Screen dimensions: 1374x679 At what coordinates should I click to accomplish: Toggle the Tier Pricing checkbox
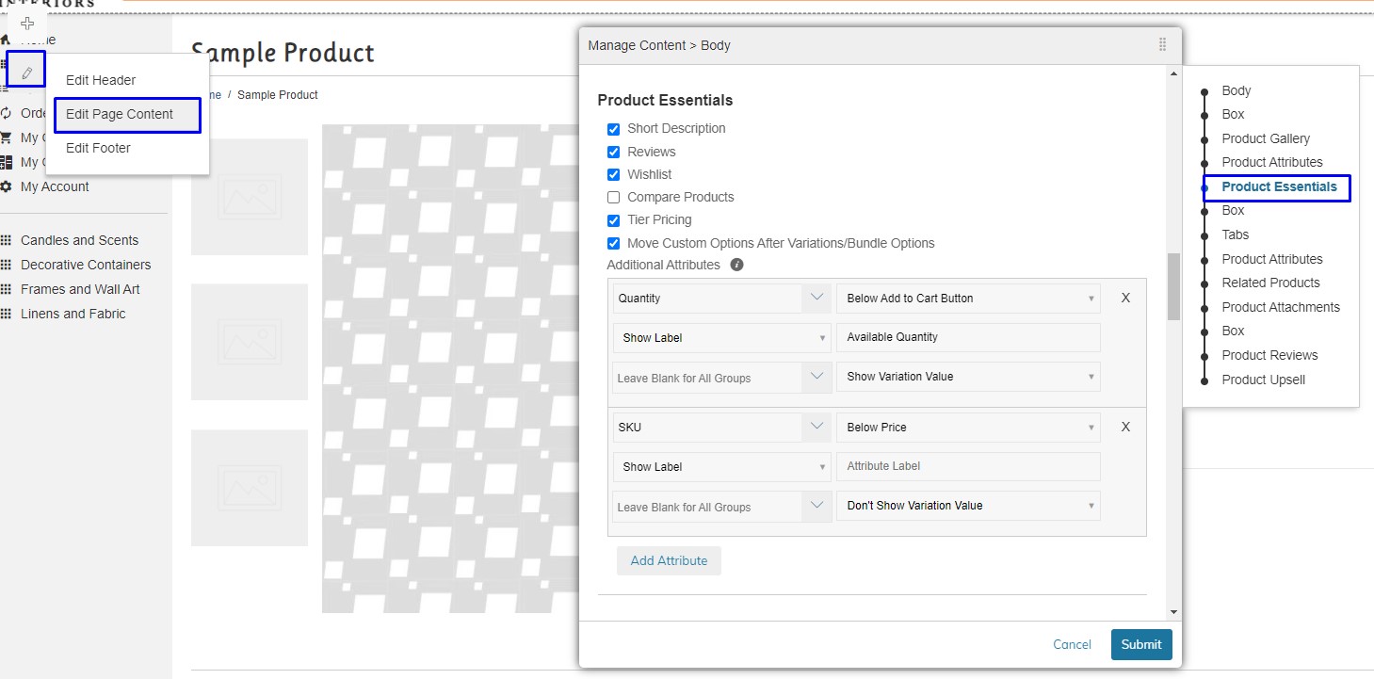(x=613, y=219)
